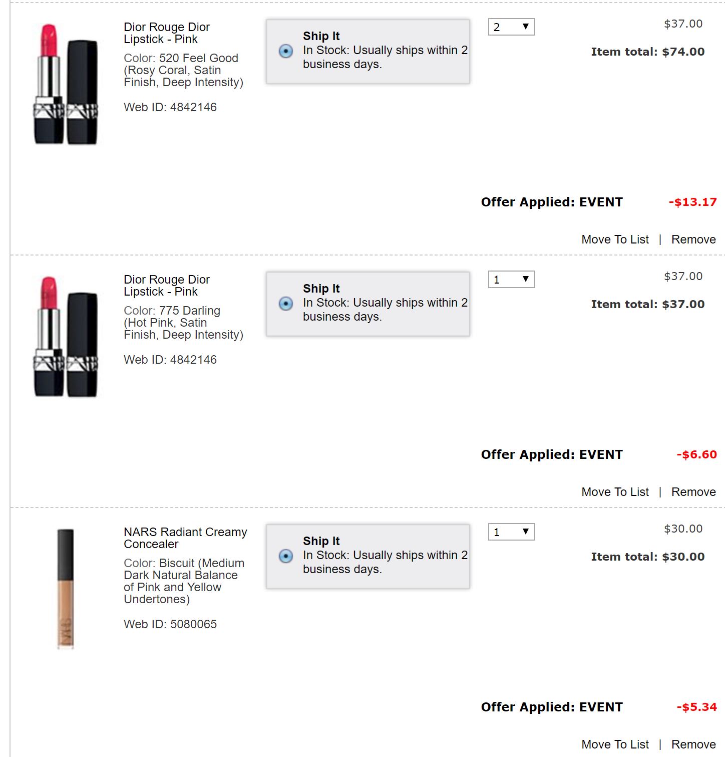This screenshot has height=757, width=725.
Task: Open quantity dropdown for 775 Darling lipstick
Action: [511, 279]
